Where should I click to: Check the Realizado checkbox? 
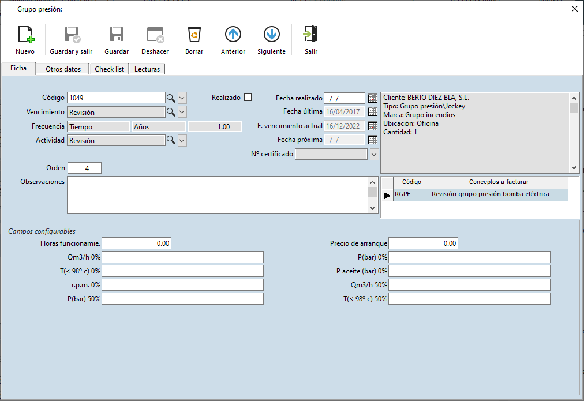[248, 97]
